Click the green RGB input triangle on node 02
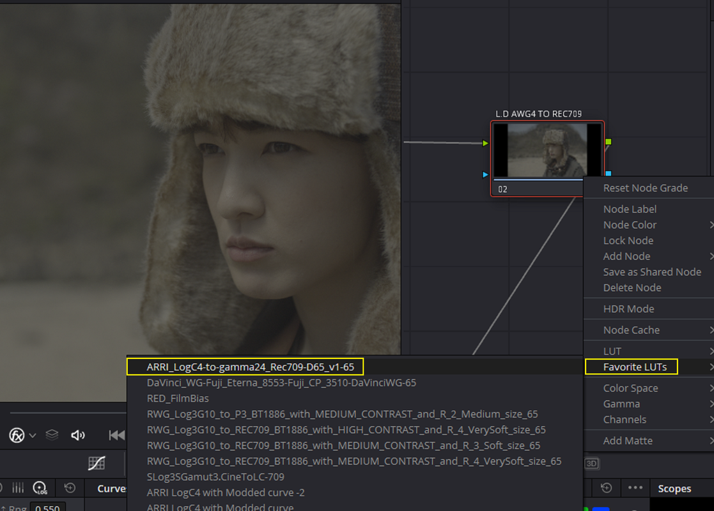714x511 pixels. (485, 143)
